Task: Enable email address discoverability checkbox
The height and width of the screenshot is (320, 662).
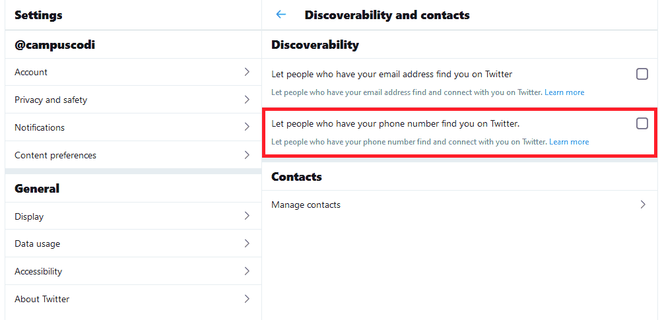Action: click(x=642, y=74)
